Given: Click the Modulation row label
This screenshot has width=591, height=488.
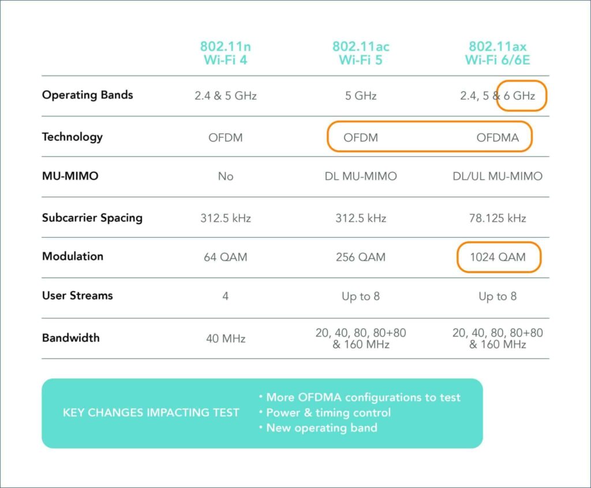Looking at the screenshot, I should 72,256.
